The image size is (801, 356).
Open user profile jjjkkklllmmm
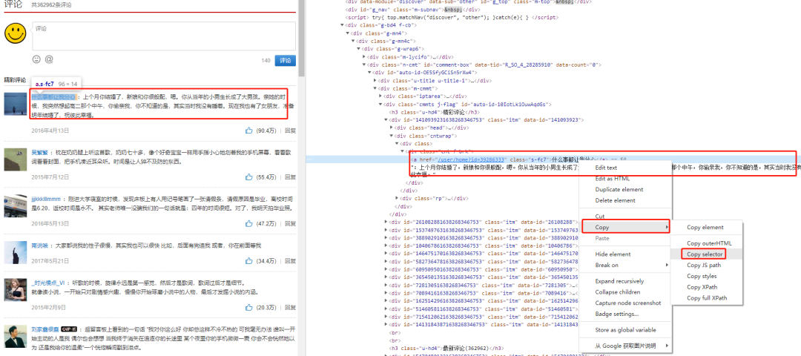[x=46, y=200]
